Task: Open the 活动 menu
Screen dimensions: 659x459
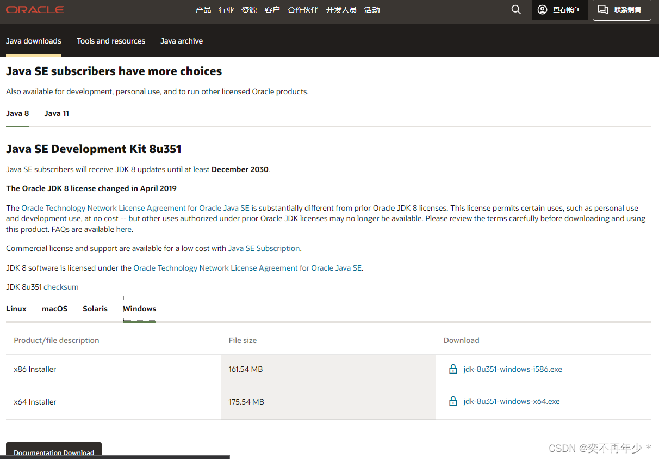Action: (x=372, y=10)
